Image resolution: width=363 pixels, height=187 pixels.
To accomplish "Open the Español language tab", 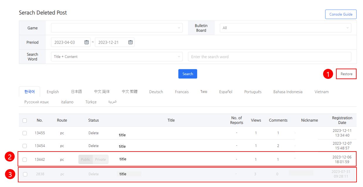I will click(226, 91).
